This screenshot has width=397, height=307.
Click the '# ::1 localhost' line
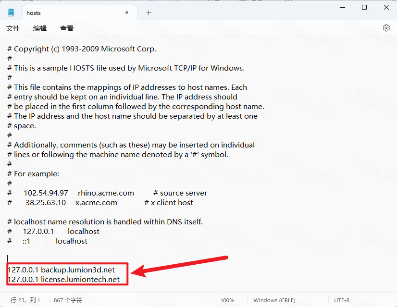[x=48, y=241]
